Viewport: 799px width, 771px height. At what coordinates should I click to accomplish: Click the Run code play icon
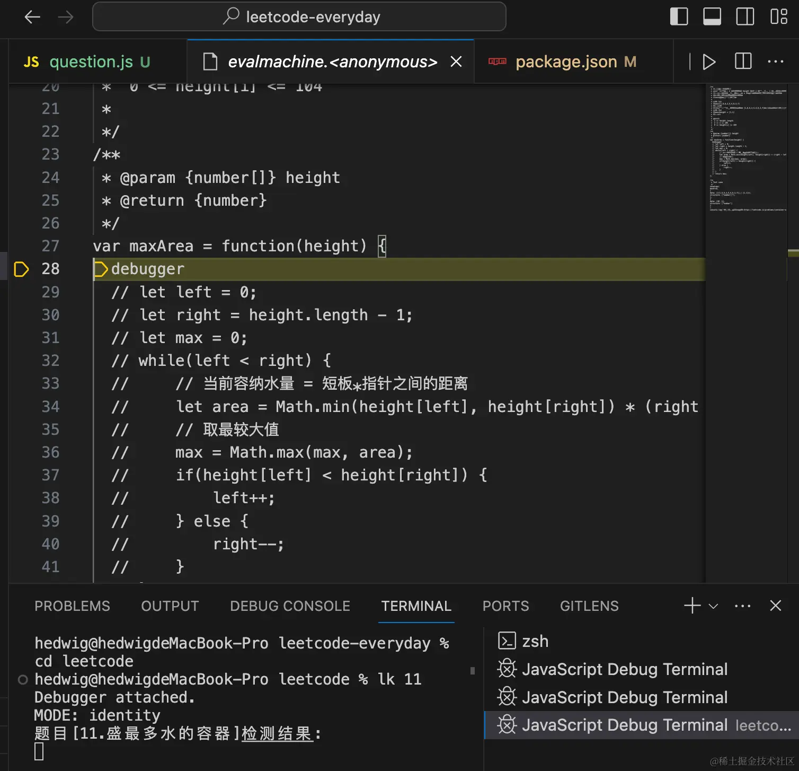click(x=708, y=62)
